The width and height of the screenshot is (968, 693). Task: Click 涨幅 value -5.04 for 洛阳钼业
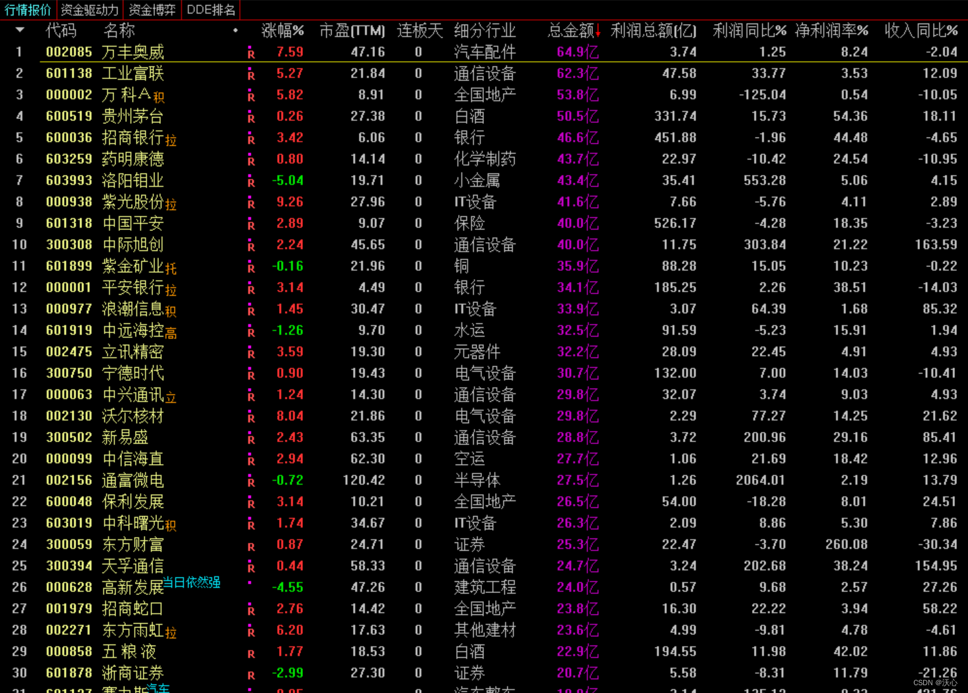click(x=287, y=180)
